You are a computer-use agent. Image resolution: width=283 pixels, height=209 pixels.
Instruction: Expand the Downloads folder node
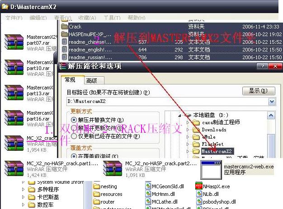188,130
